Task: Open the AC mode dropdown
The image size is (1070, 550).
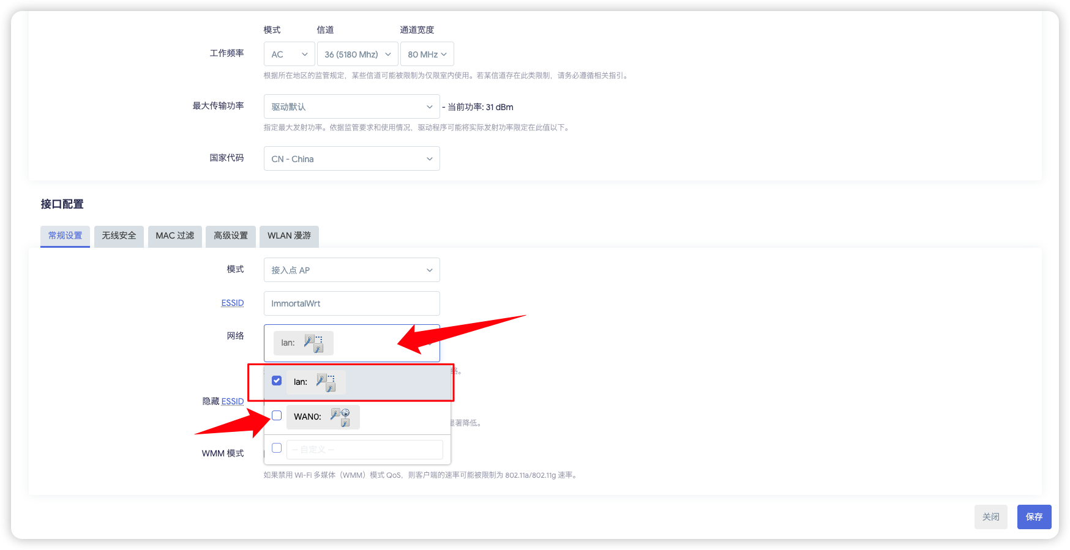Action: tap(290, 54)
